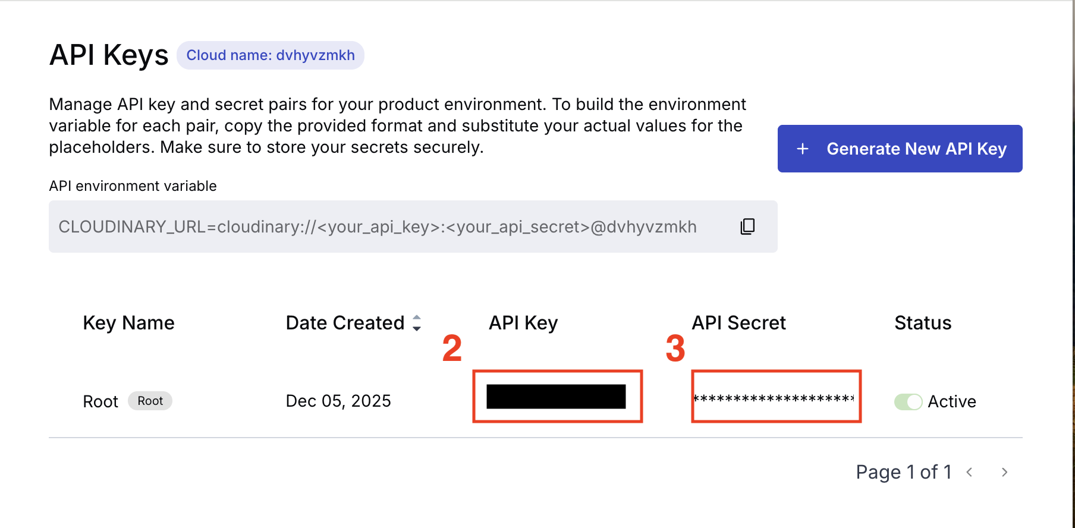Click the Date Created sort arrows

tap(417, 323)
